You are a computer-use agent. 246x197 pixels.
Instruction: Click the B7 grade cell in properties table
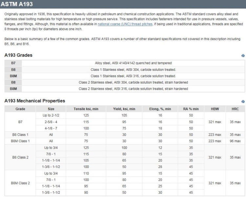(x=20, y=122)
